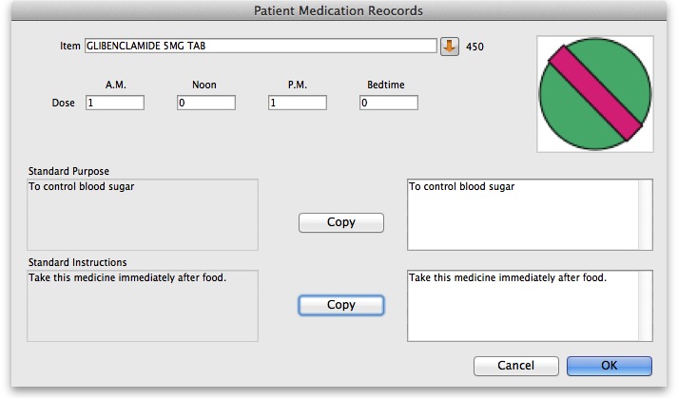
Task: Focus the Bedtime dose field
Action: coord(388,103)
